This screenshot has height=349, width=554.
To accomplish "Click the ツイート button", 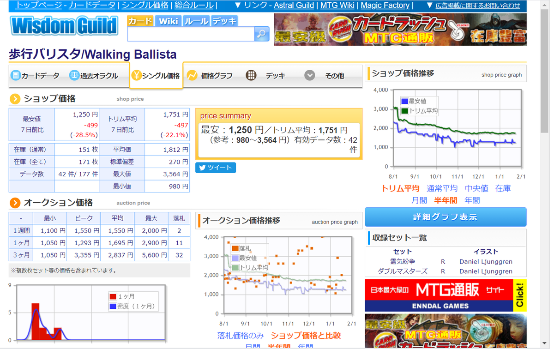I will [216, 168].
